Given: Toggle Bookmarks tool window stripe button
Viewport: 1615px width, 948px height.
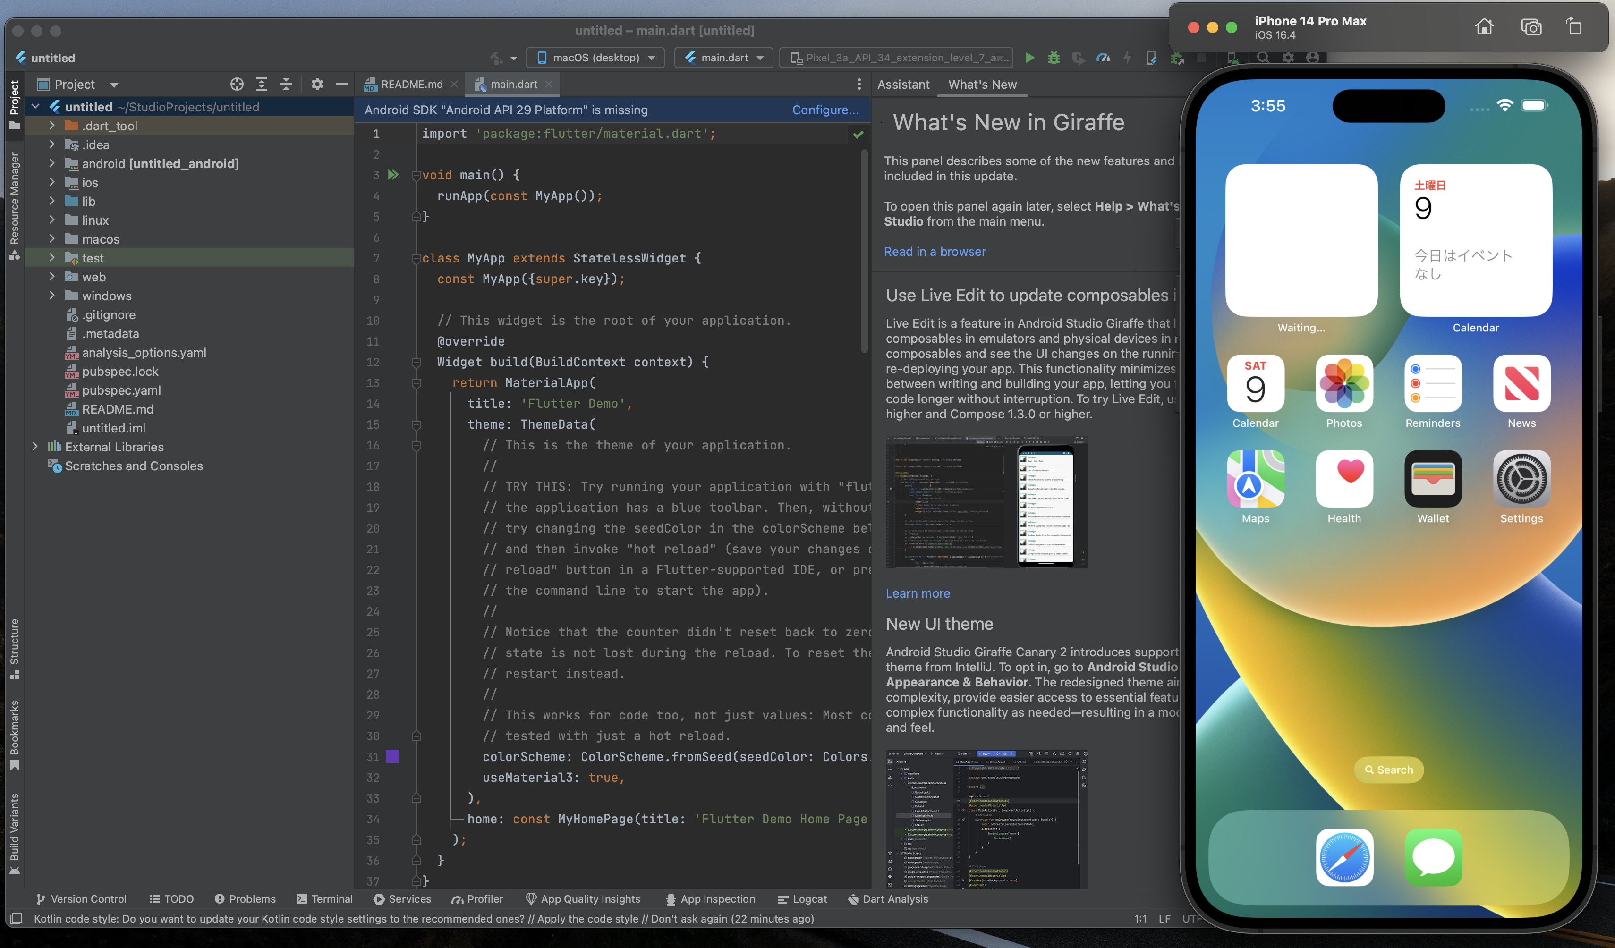Looking at the screenshot, I should tap(14, 736).
